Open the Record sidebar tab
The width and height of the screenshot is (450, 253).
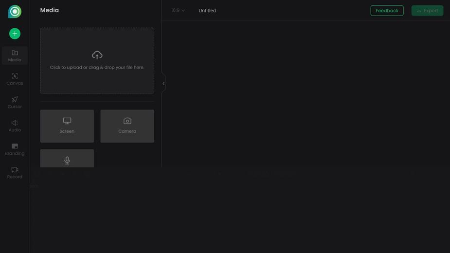[15, 173]
